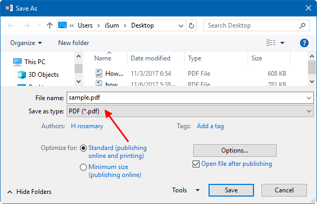Select Minimum size radio button
This screenshot has width=317, height=204.
tap(83, 167)
